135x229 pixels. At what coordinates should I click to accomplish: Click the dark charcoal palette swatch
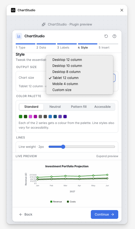[x=45, y=117]
